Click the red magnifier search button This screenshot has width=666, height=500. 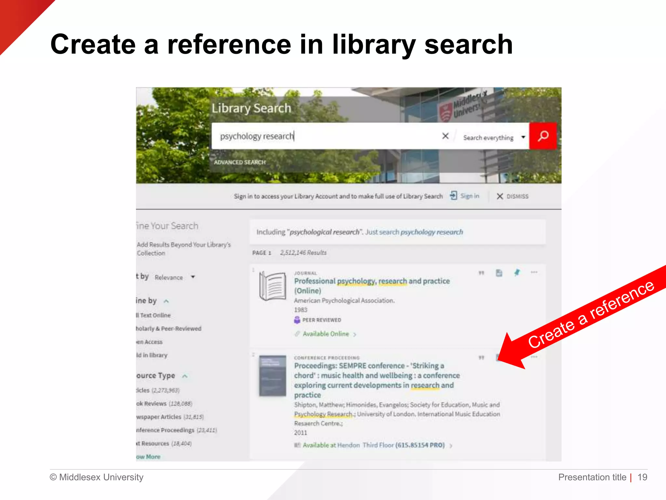pos(543,136)
